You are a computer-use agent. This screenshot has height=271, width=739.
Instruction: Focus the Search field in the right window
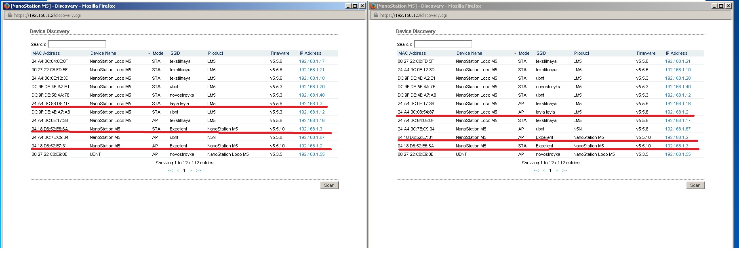coord(443,44)
